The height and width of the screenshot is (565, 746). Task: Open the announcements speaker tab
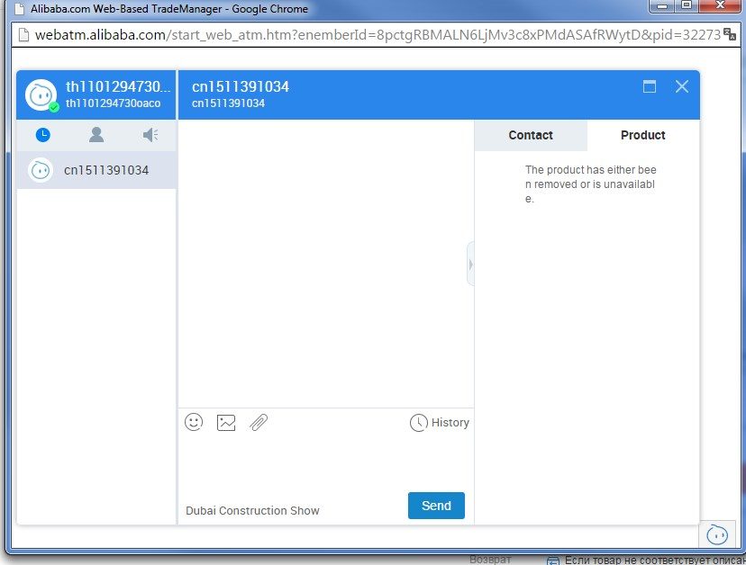150,135
